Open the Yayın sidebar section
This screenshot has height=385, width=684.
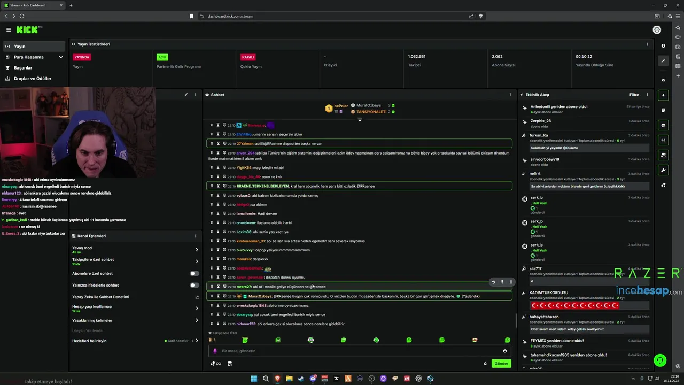pyautogui.click(x=34, y=46)
